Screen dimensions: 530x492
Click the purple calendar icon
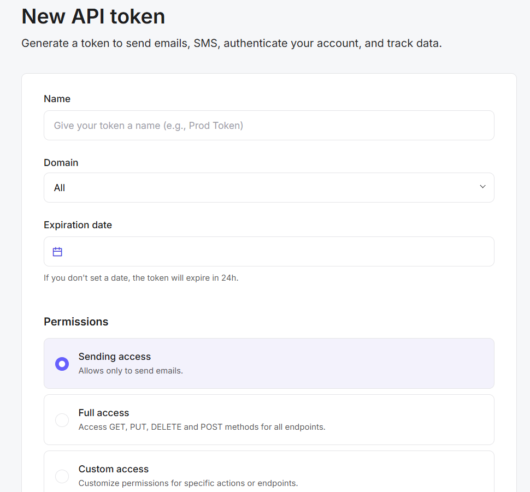57,251
